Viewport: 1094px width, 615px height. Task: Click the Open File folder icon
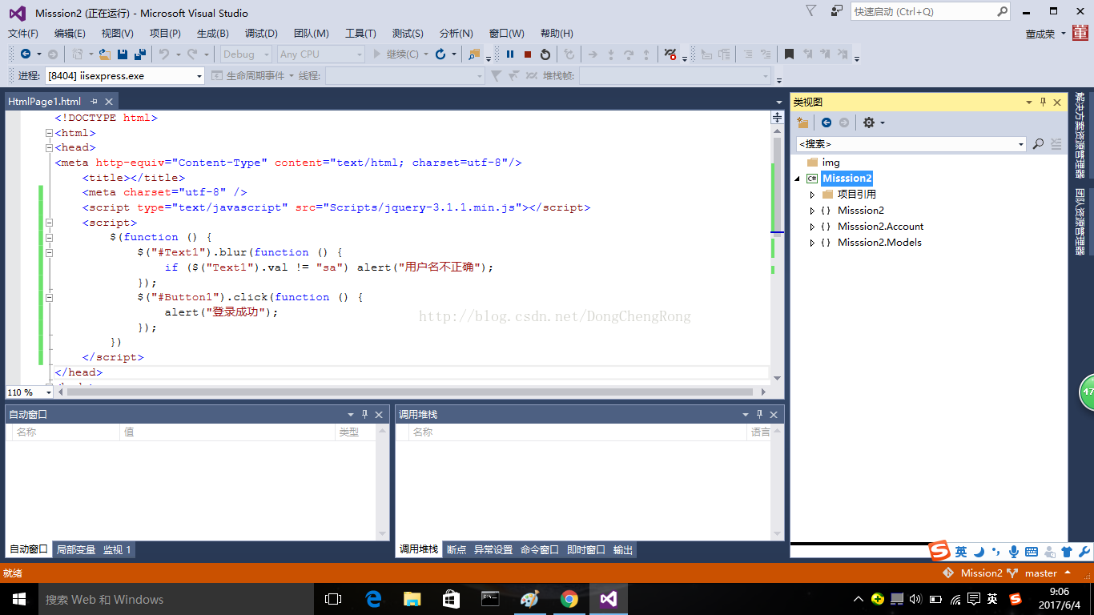[x=104, y=54]
